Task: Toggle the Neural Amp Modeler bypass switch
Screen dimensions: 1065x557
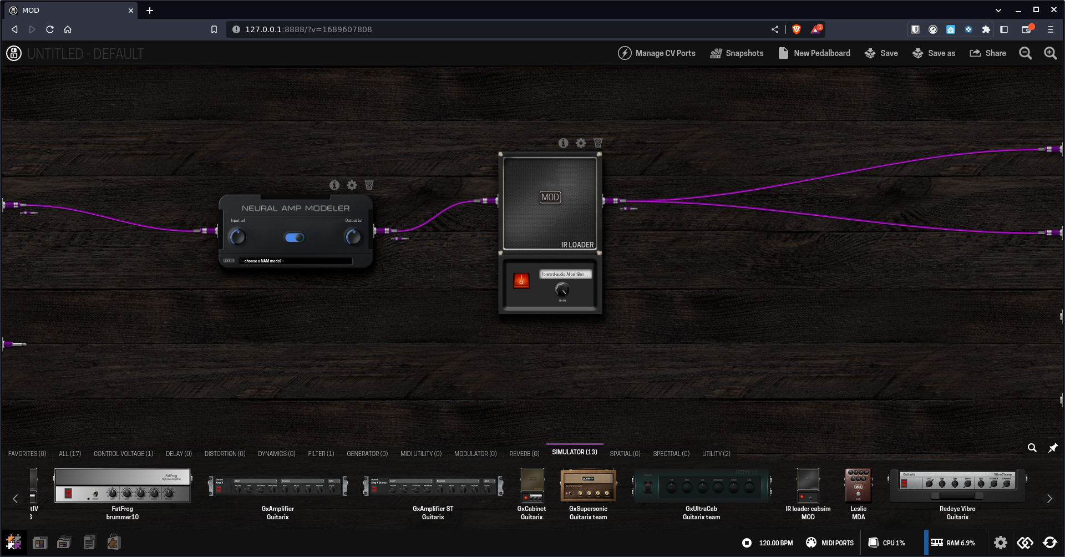Action: click(x=295, y=237)
